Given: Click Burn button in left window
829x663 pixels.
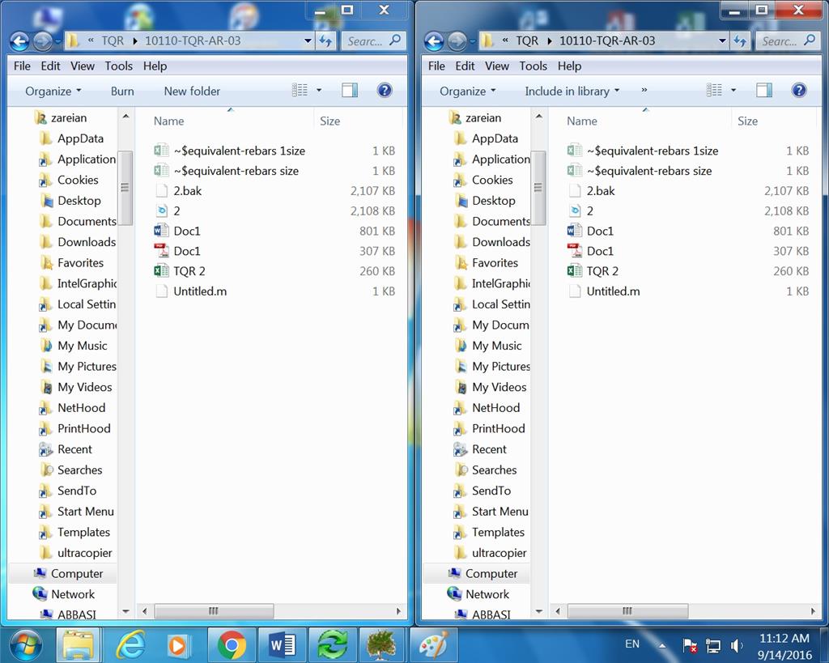Looking at the screenshot, I should 122,91.
